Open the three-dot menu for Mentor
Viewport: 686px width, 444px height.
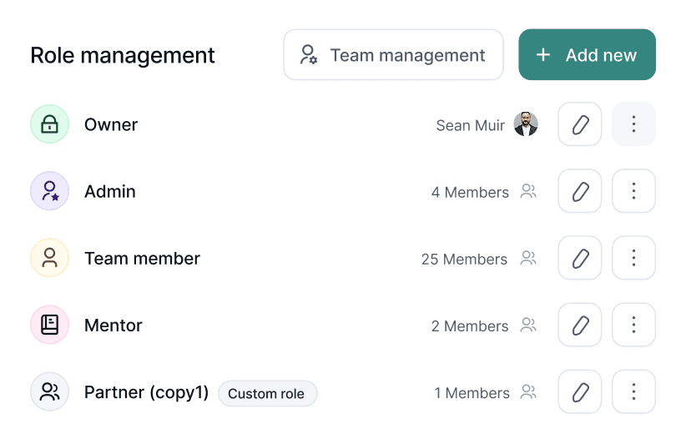(633, 325)
